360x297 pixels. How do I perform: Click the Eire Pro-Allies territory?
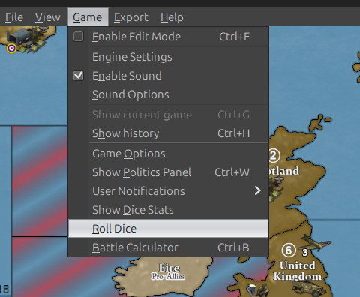[x=169, y=271]
